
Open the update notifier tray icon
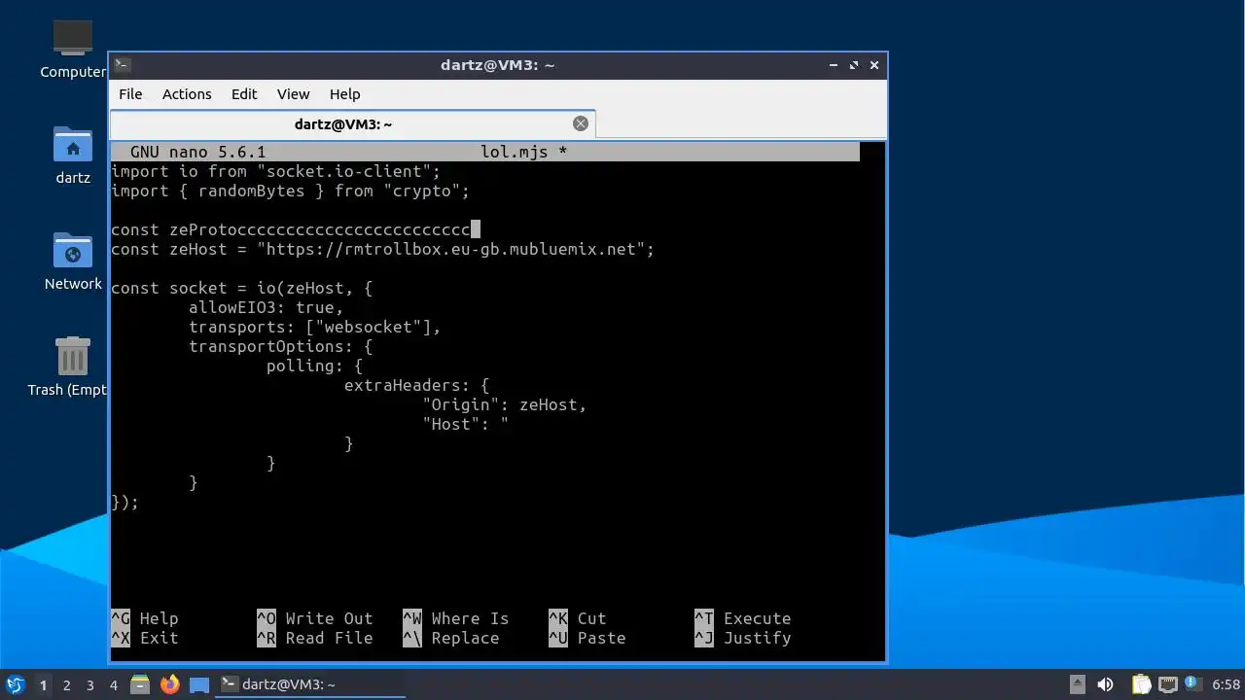click(1192, 684)
